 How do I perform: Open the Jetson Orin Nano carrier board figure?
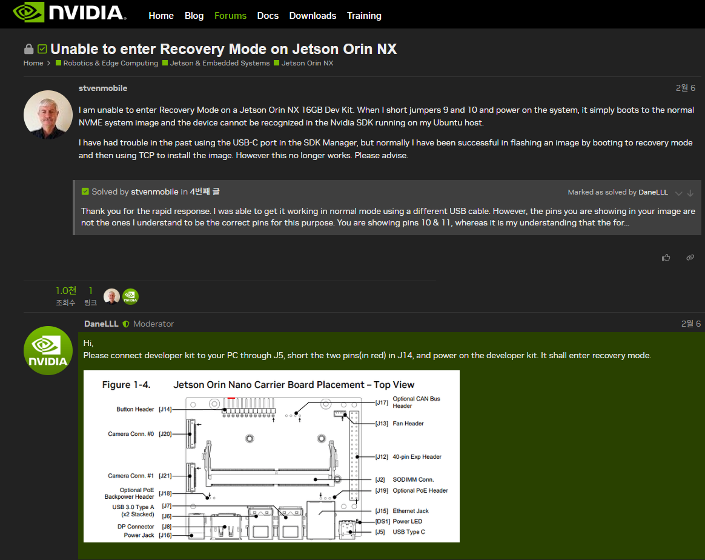(x=271, y=456)
